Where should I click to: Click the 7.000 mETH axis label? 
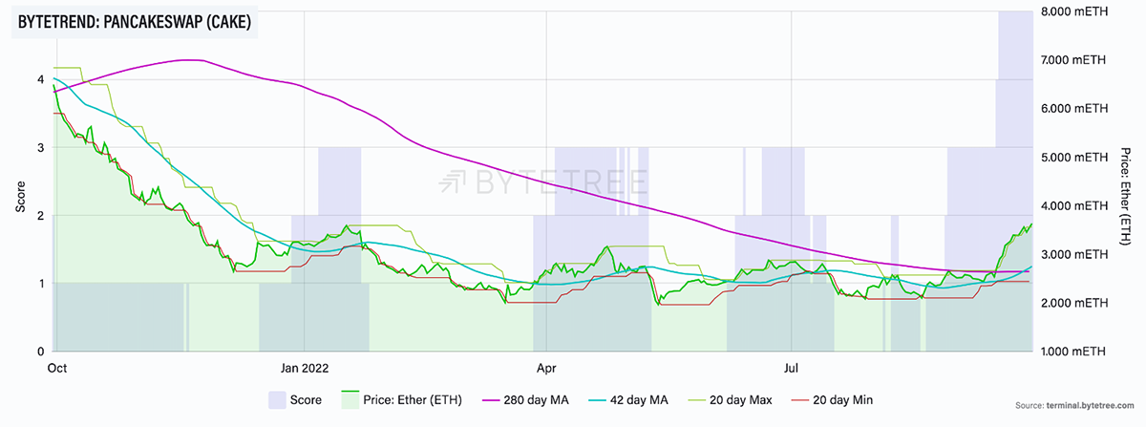click(x=1072, y=60)
